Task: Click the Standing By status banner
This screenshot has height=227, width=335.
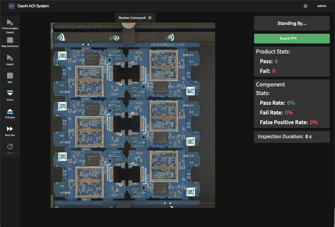Action: coord(292,23)
